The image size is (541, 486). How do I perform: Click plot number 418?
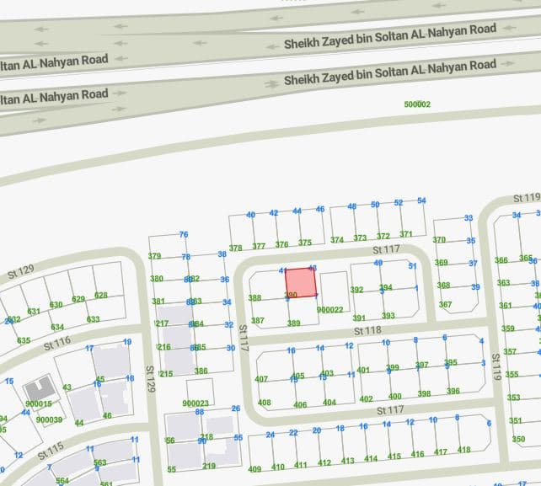pyautogui.click(x=463, y=450)
